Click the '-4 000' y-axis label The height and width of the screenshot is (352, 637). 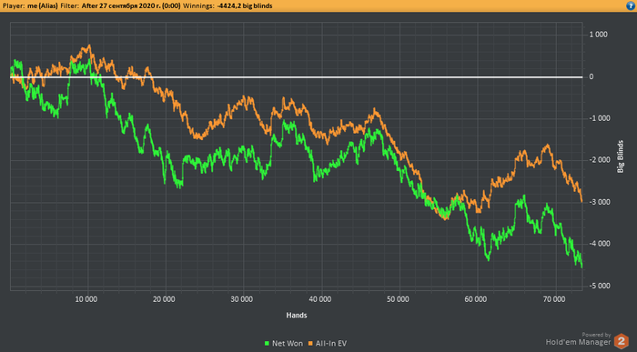(x=600, y=244)
